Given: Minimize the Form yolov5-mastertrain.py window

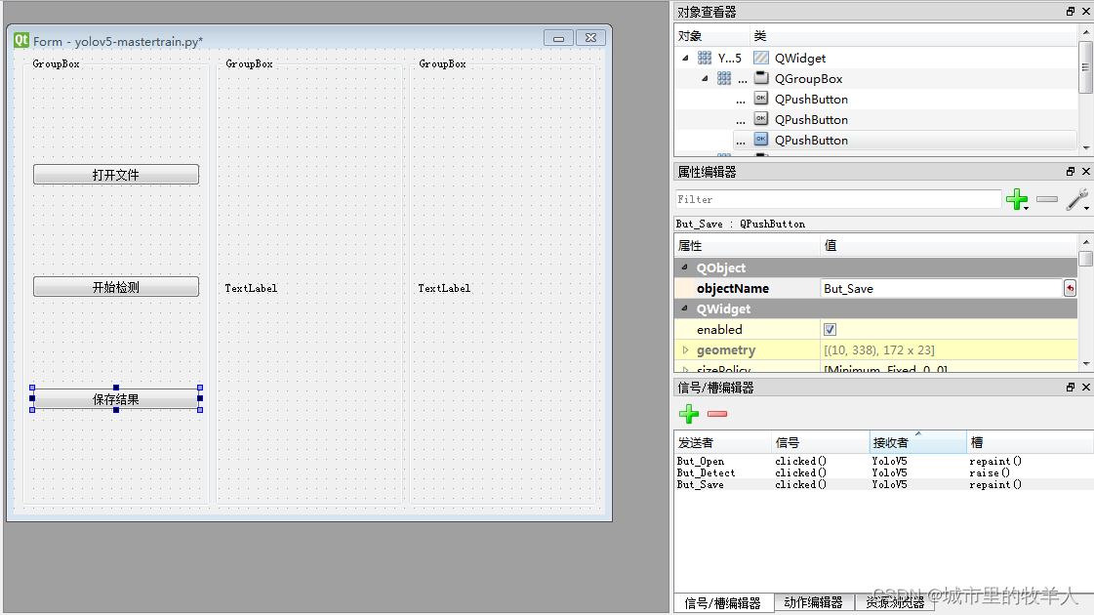Looking at the screenshot, I should click(559, 38).
